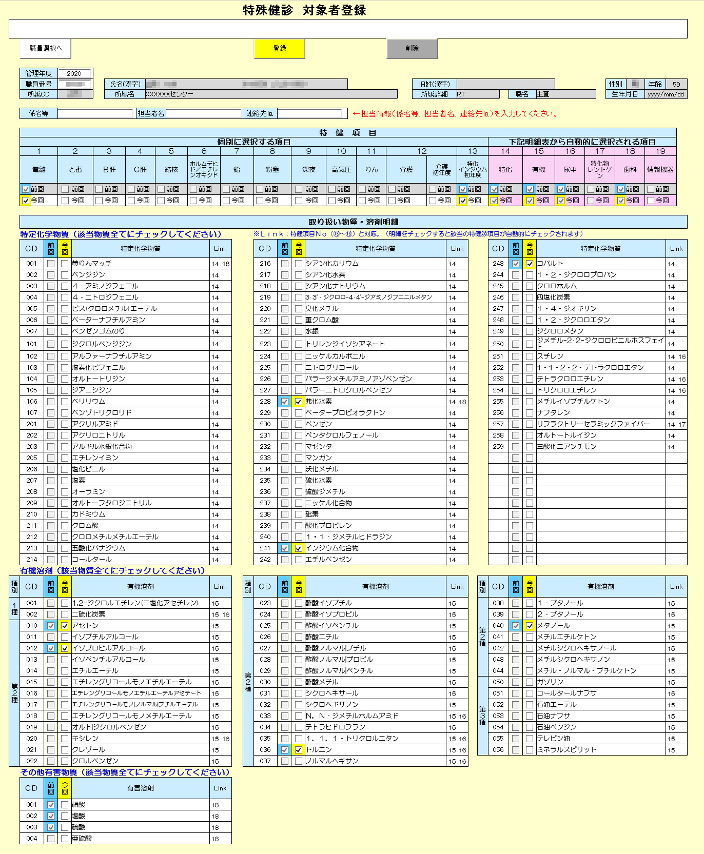This screenshot has width=704, height=854.
Task: Toggle 電離 今回 checkbox
Action: coord(26,201)
